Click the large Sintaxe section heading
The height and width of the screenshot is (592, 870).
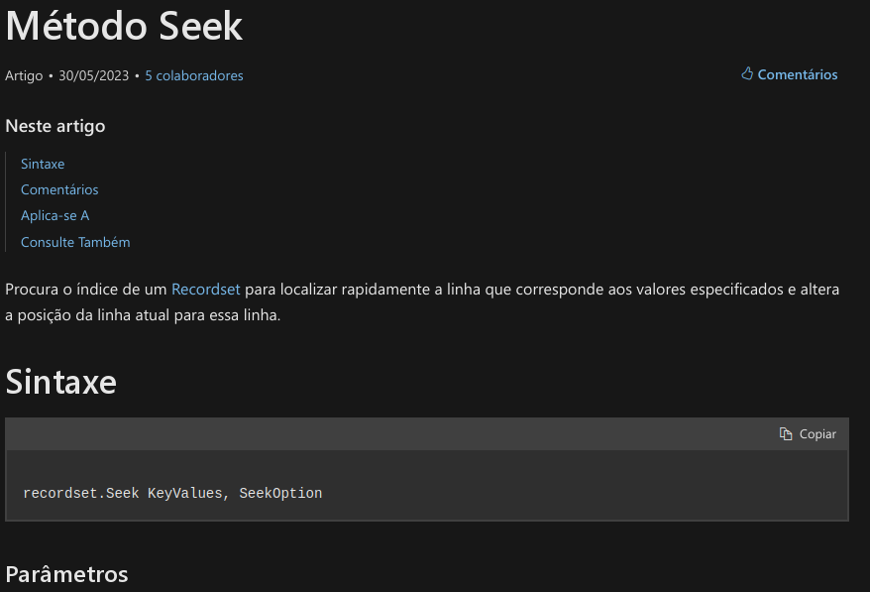coord(61,382)
